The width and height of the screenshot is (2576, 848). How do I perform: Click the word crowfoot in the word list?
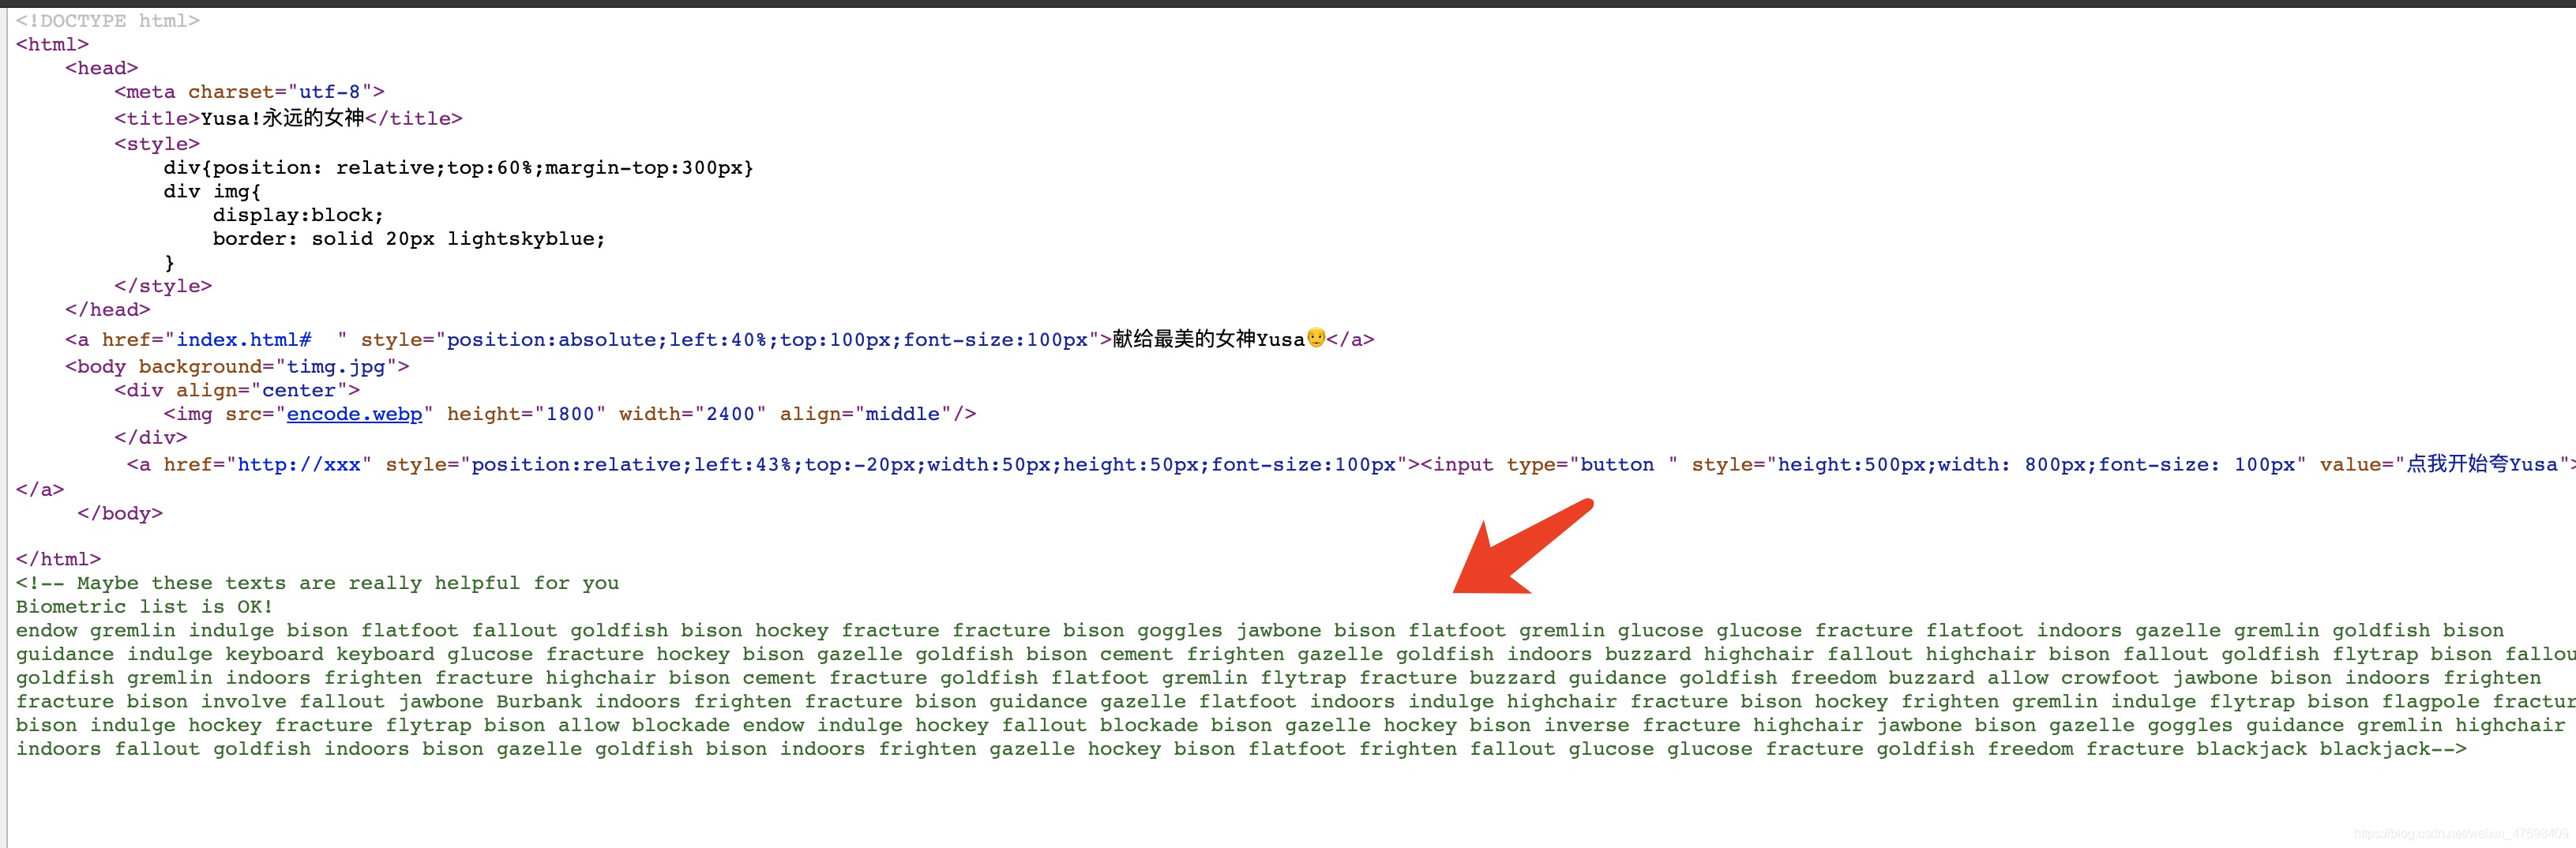[2110, 678]
